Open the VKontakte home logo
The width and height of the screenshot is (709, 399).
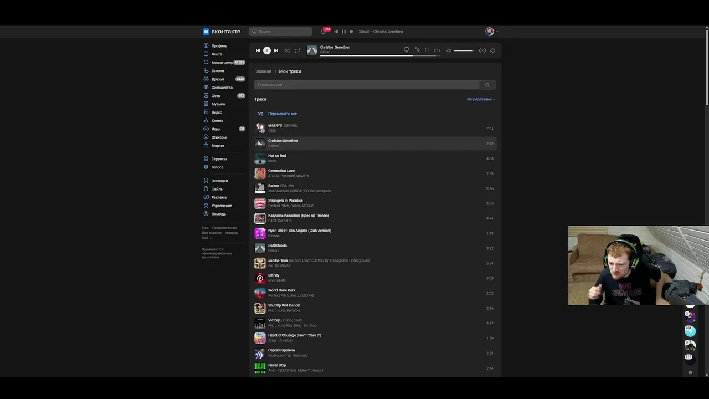pos(222,32)
